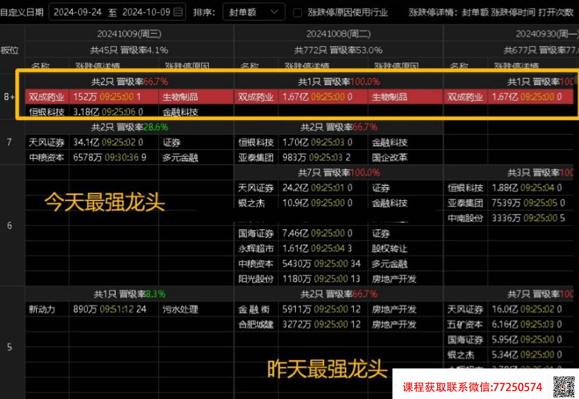
Task: Select 中粮资本 with 5430万 seal amount
Action: pyautogui.click(x=255, y=264)
